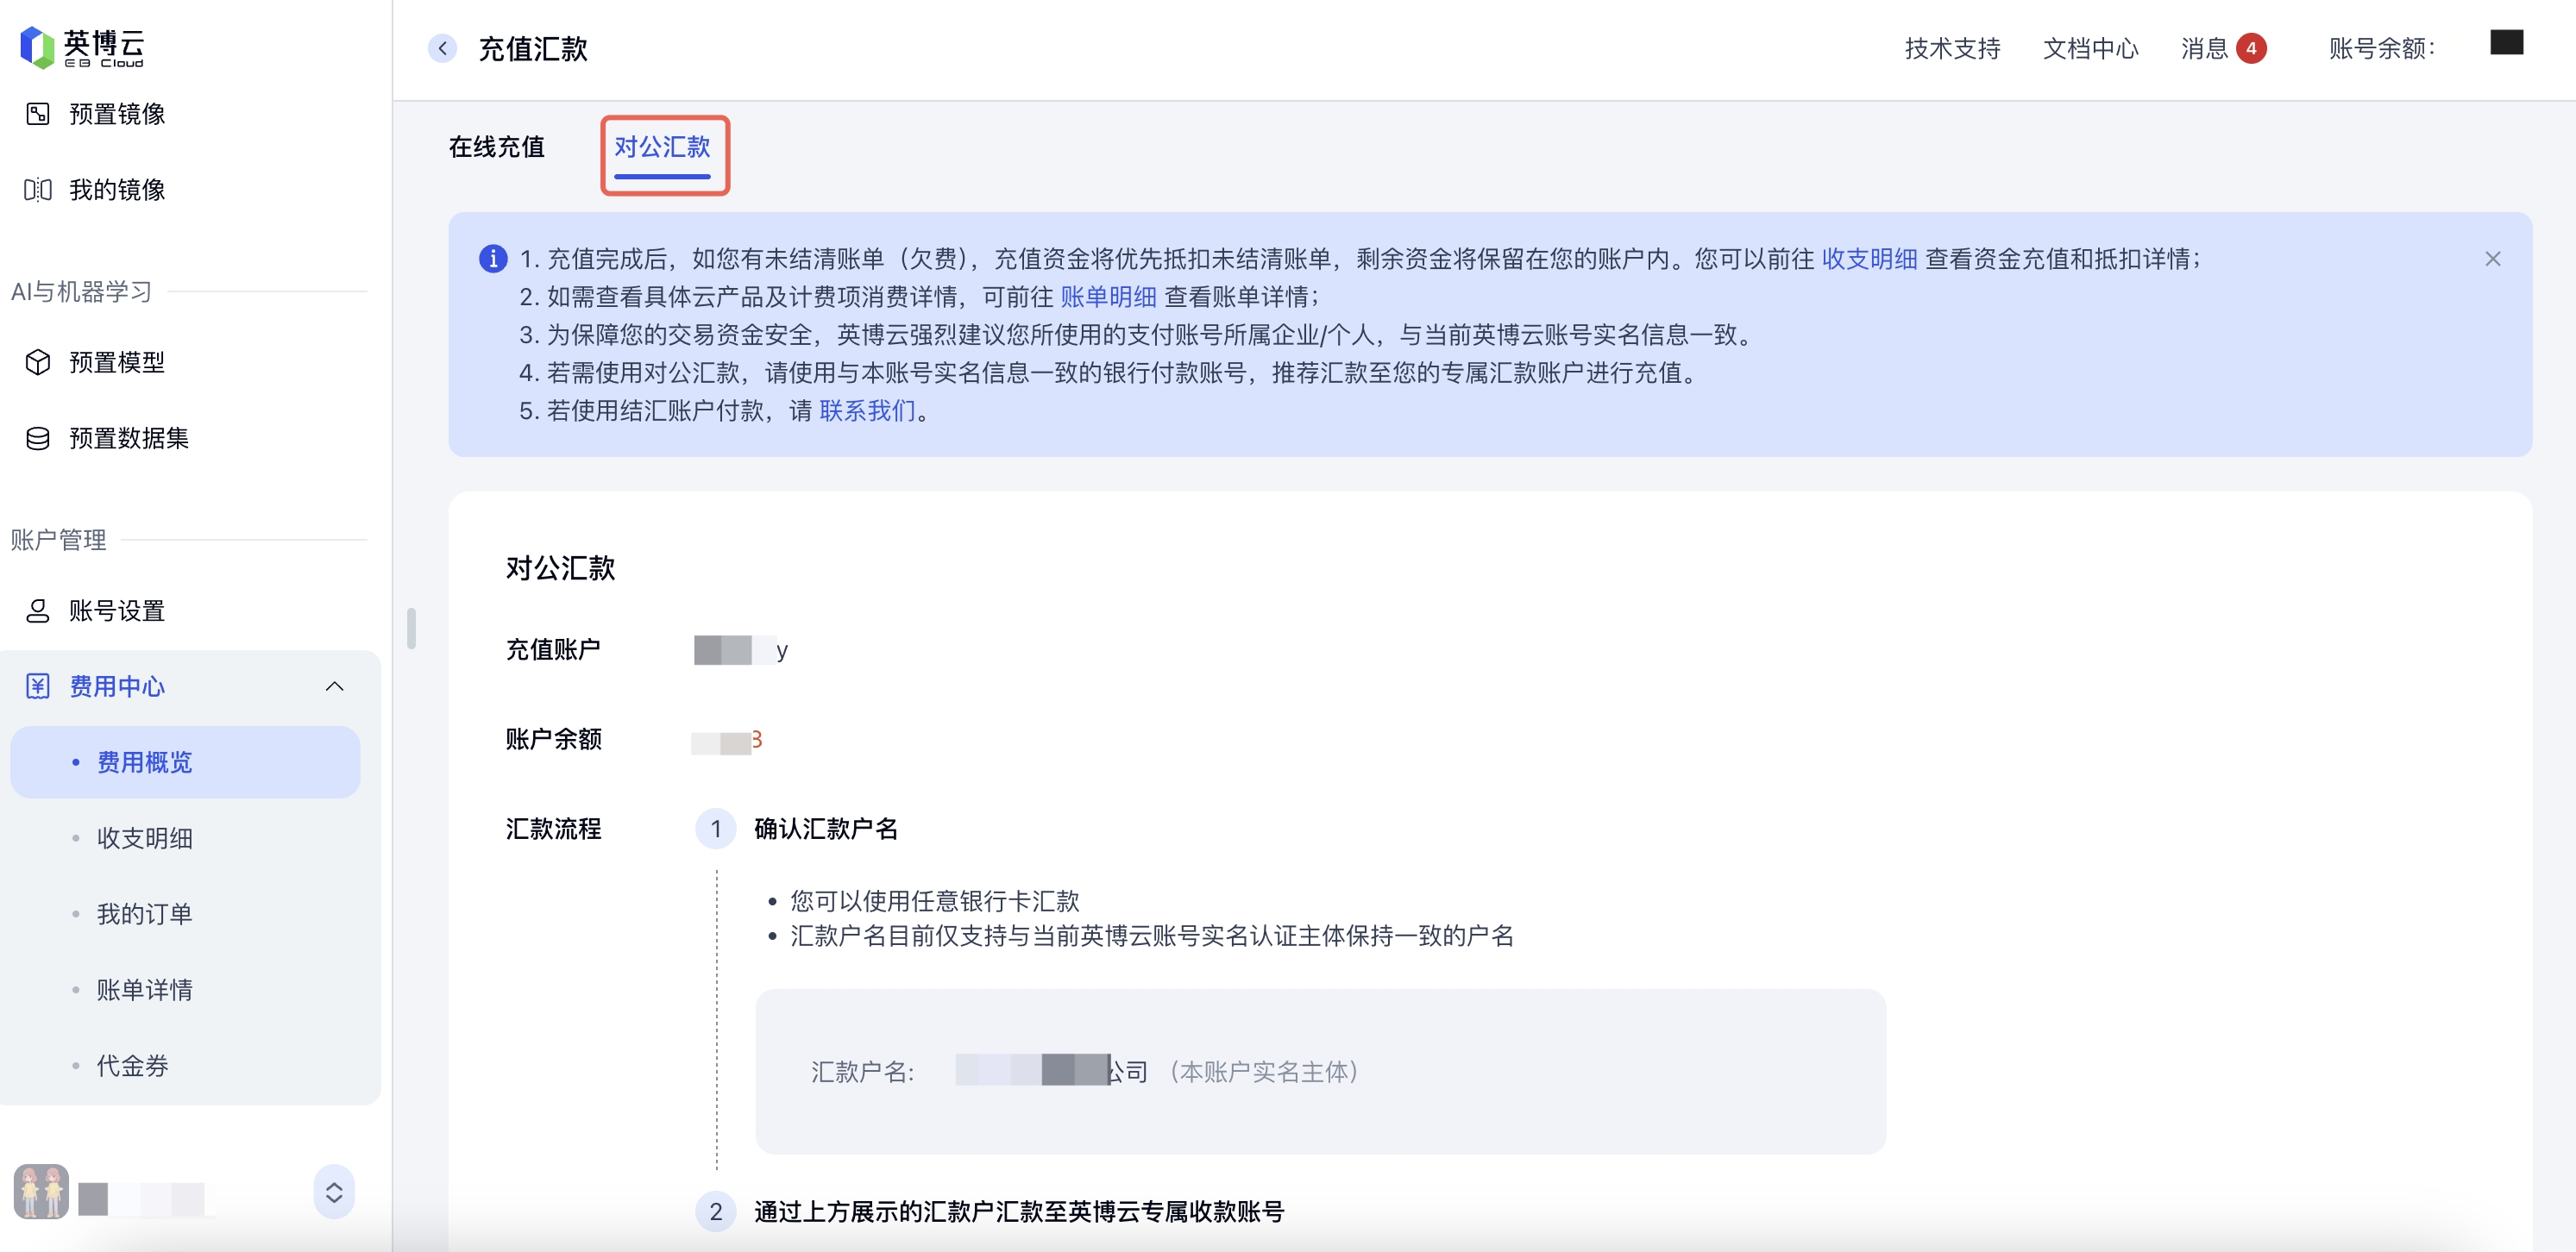Viewport: 2576px width, 1252px height.
Task: Open the 收支明细 link in notice
Action: coord(1869,259)
